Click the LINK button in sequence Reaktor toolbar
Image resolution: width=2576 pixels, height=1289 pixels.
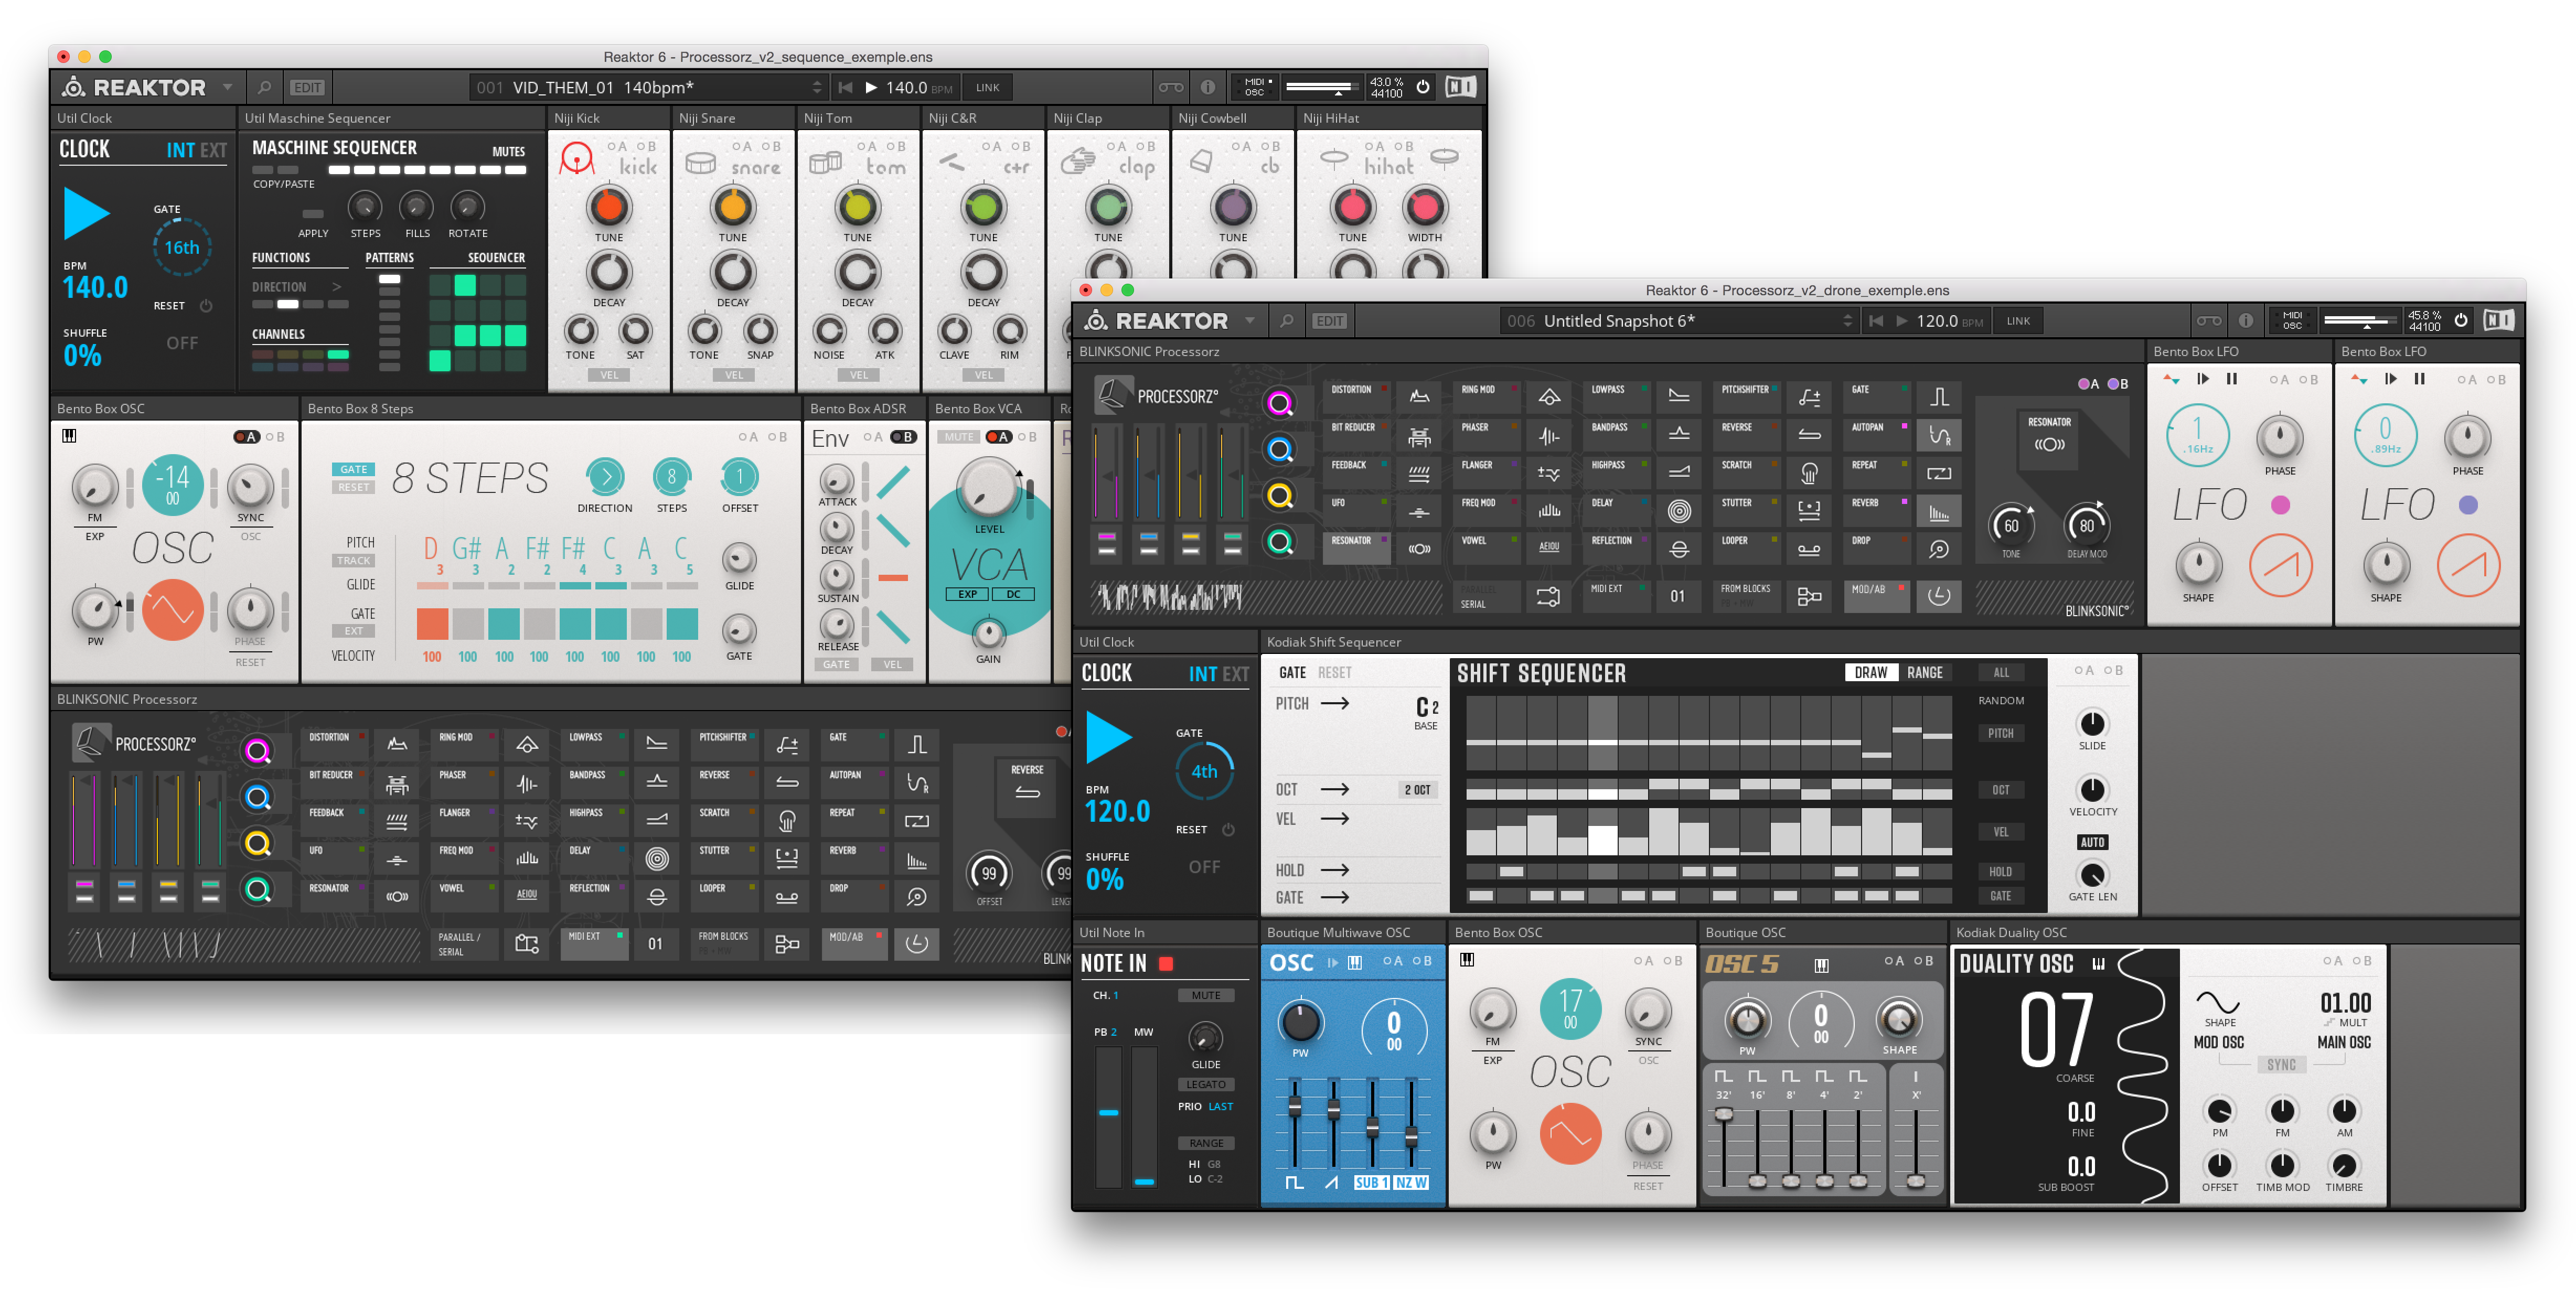(988, 87)
